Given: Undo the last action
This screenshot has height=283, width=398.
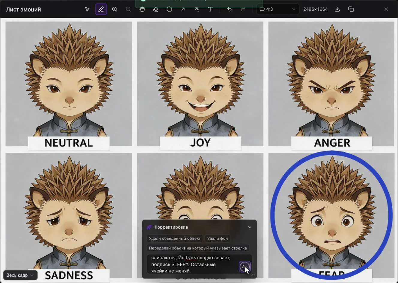Looking at the screenshot, I should tap(229, 9).
